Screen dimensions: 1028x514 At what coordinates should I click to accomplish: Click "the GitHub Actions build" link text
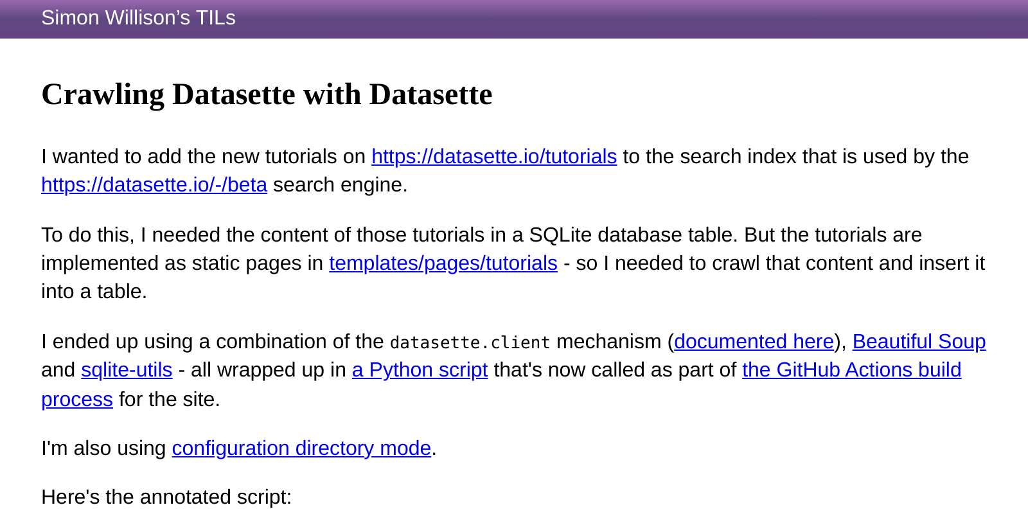851,369
